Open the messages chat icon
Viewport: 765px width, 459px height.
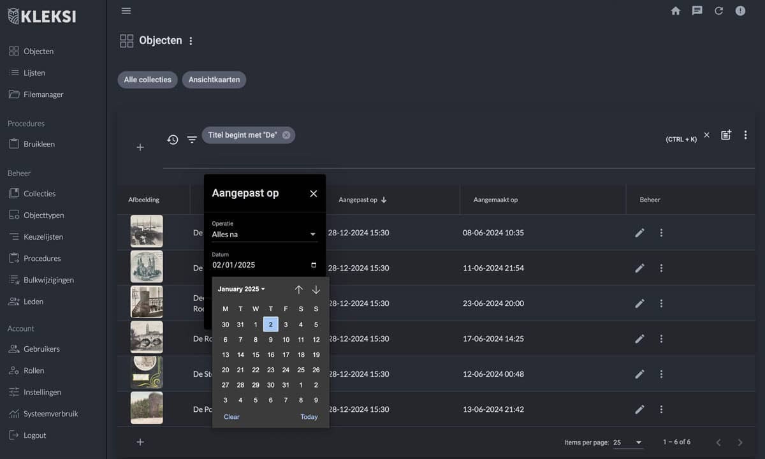(697, 11)
